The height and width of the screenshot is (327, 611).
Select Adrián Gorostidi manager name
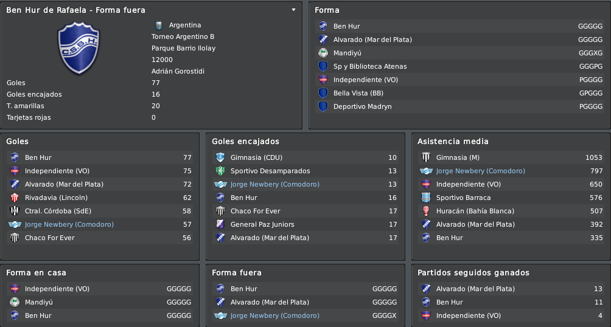[178, 71]
